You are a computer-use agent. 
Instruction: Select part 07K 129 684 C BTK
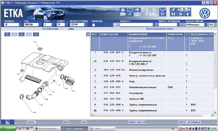pos(152,111)
